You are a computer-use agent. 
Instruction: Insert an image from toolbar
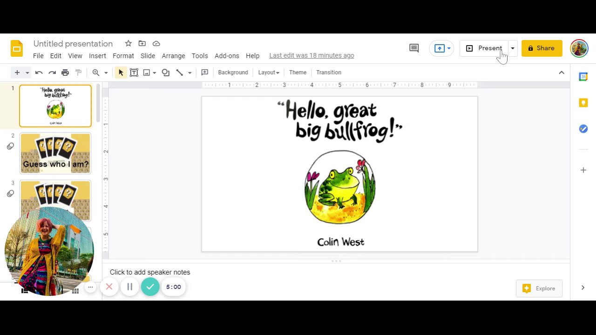(147, 72)
